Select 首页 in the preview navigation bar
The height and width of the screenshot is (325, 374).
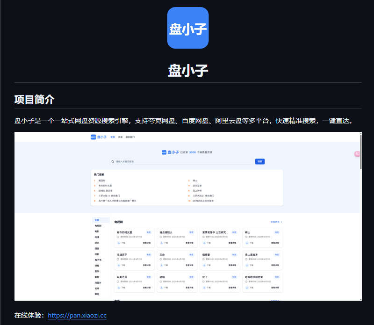113,137
